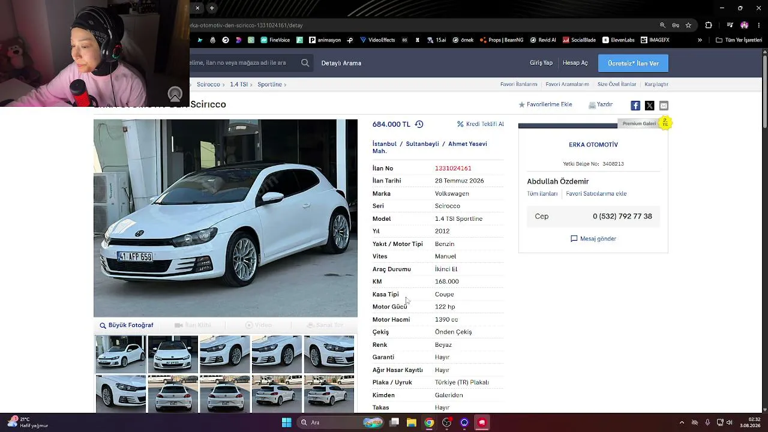Show hidden system tray icons

coord(682,422)
